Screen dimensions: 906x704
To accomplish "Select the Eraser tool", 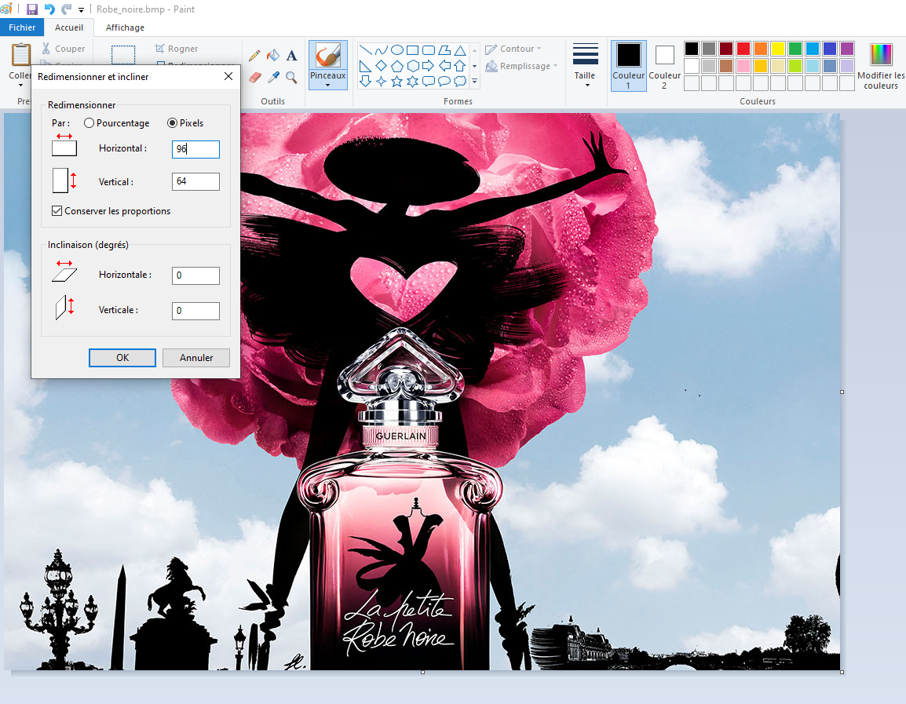I will click(255, 78).
